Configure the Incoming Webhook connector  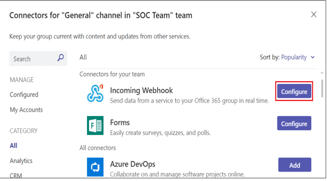click(294, 92)
